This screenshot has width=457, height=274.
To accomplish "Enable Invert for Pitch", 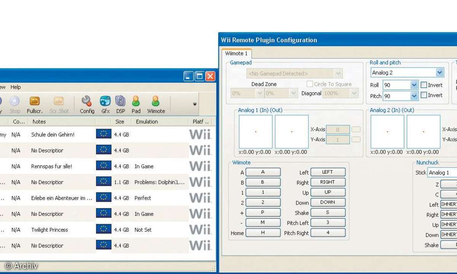I will (x=423, y=95).
